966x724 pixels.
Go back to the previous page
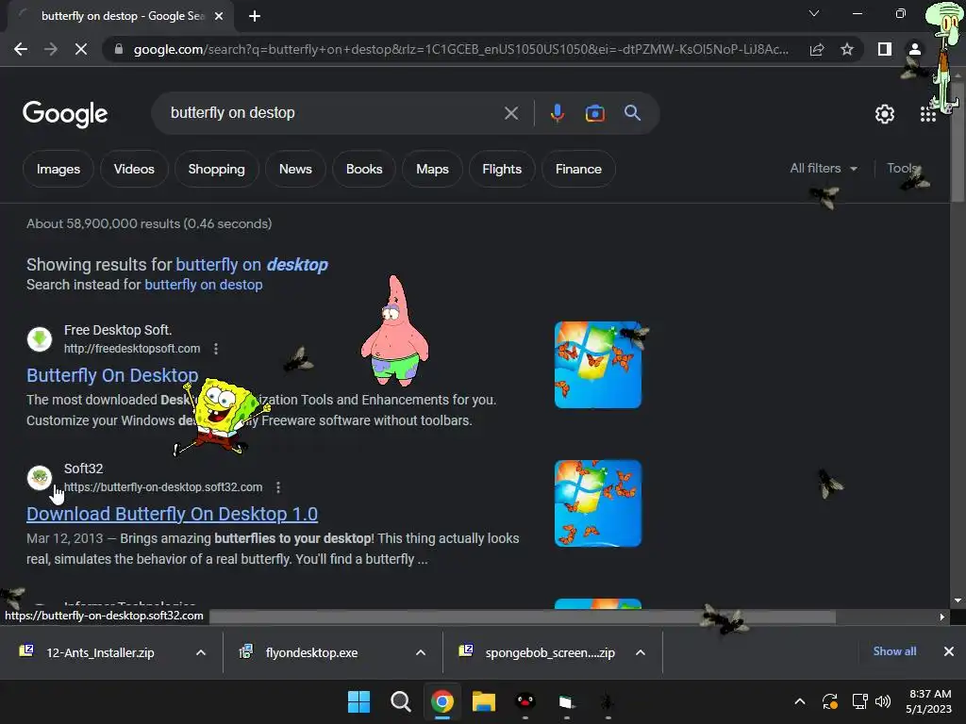point(21,49)
